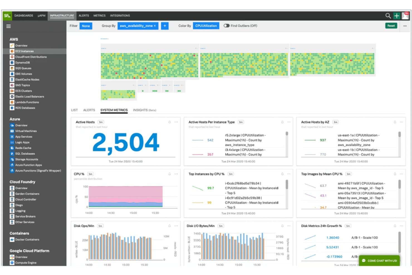Click the 5m resolution badge on Active Hosts chart
The width and height of the screenshot is (412, 275).
101,122
